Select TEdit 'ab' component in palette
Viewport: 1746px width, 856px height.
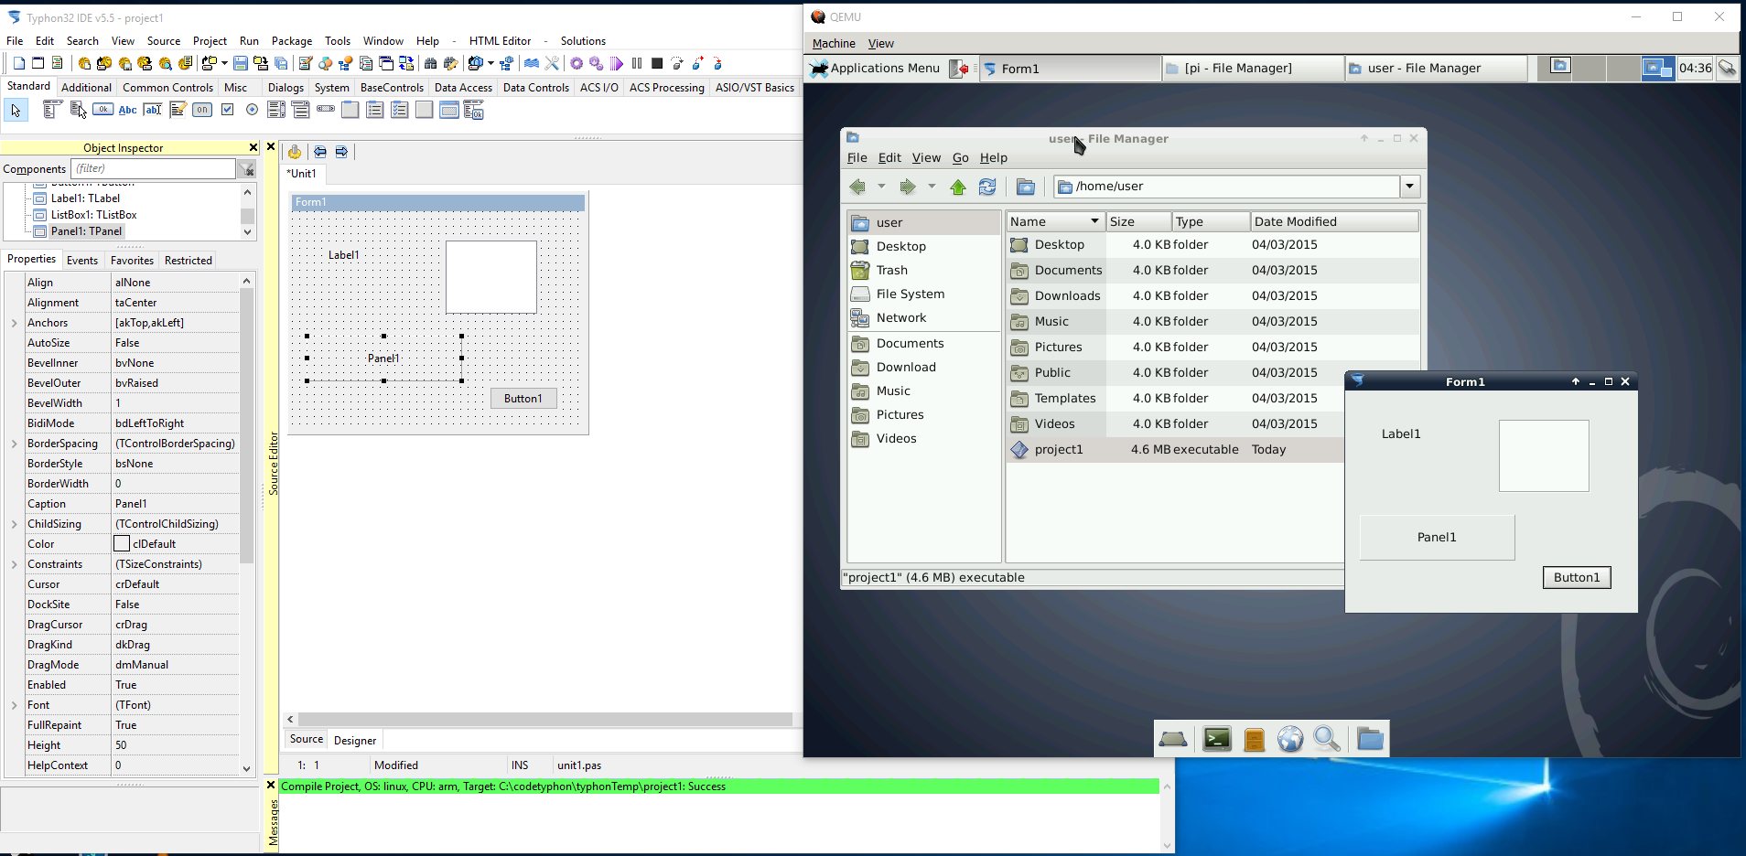(153, 110)
